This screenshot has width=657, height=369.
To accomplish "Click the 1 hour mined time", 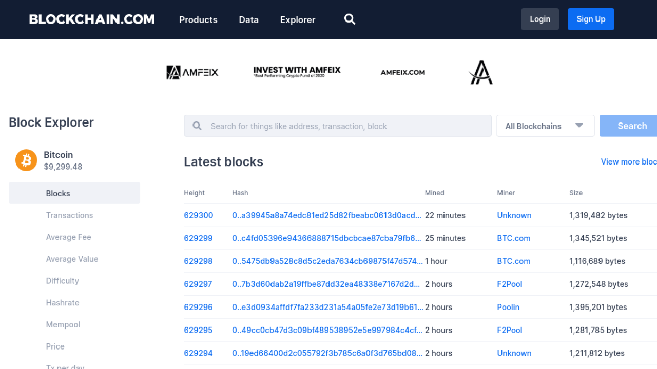I will (x=436, y=261).
